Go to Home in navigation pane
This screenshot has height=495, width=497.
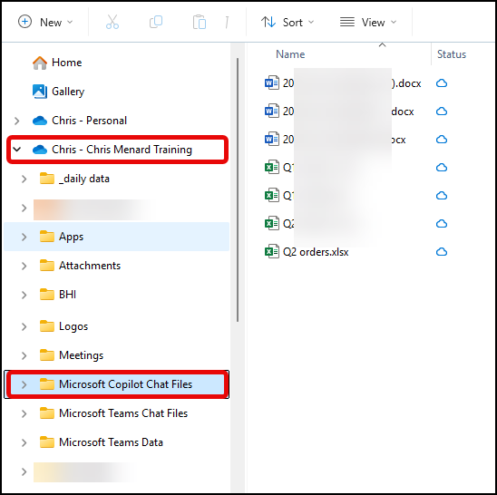point(66,63)
